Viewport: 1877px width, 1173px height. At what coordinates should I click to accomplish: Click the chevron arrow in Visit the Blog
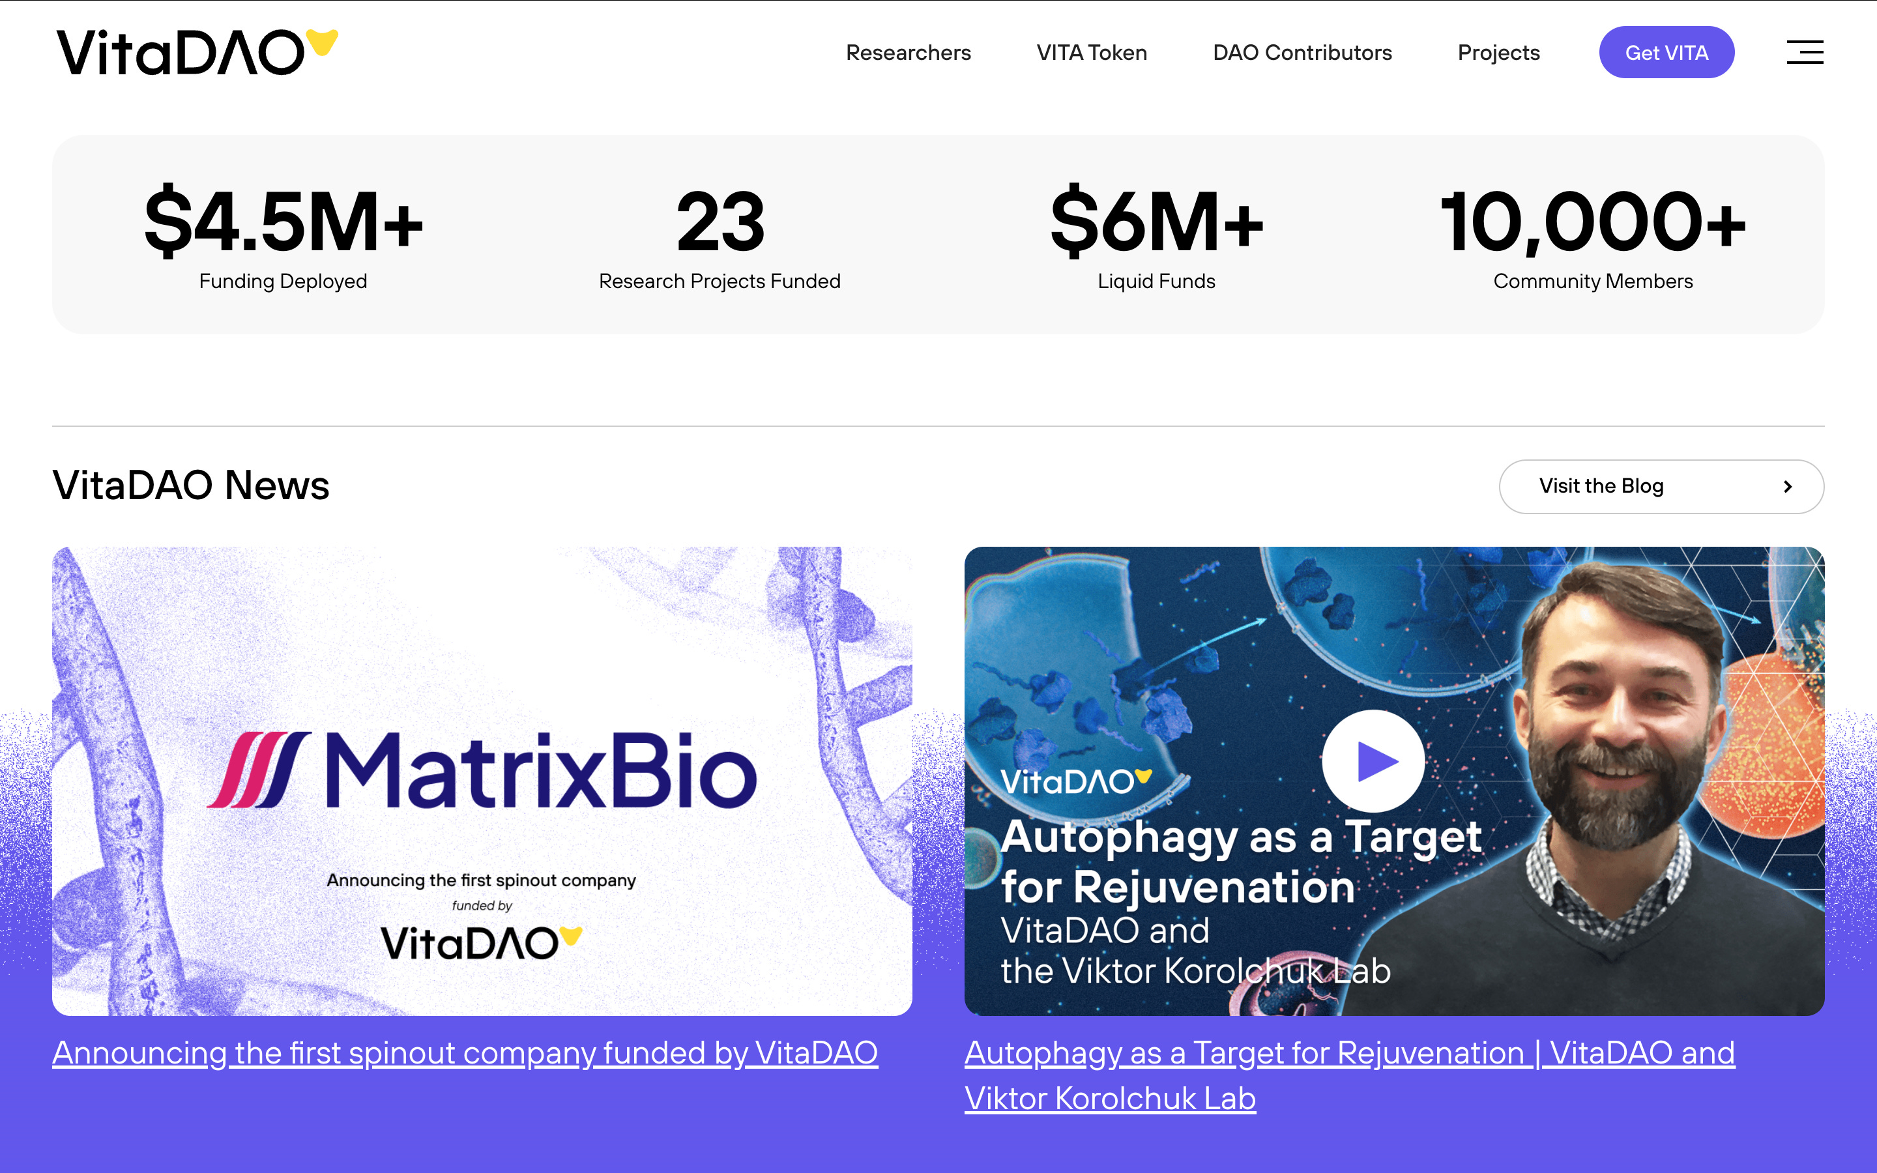(x=1787, y=486)
